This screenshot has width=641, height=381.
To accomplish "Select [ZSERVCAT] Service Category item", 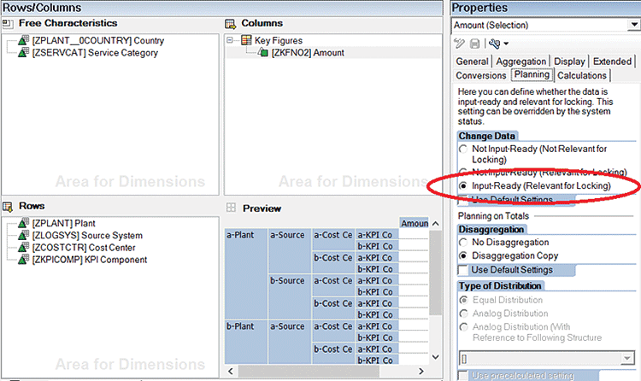I will click(95, 53).
